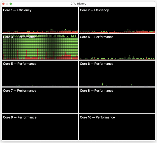Click the tallest red spike in Core 3
The height and width of the screenshot is (143, 157).
click(x=37, y=54)
